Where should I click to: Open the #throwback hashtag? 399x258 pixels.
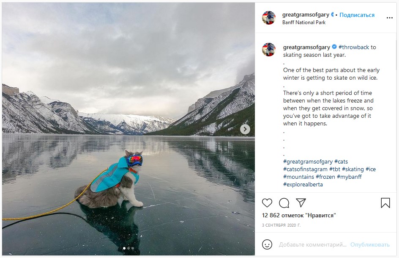(x=354, y=47)
